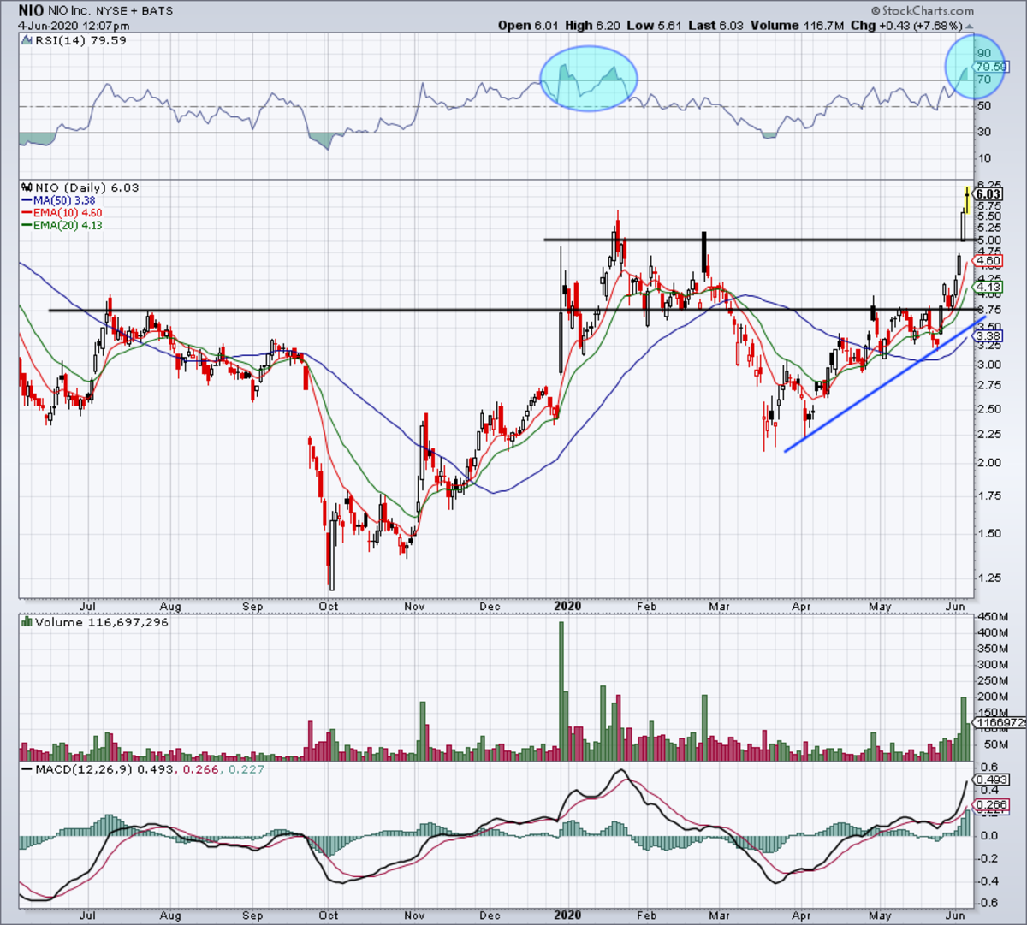Click the boxed 3.38 tag on price axis

[x=988, y=336]
